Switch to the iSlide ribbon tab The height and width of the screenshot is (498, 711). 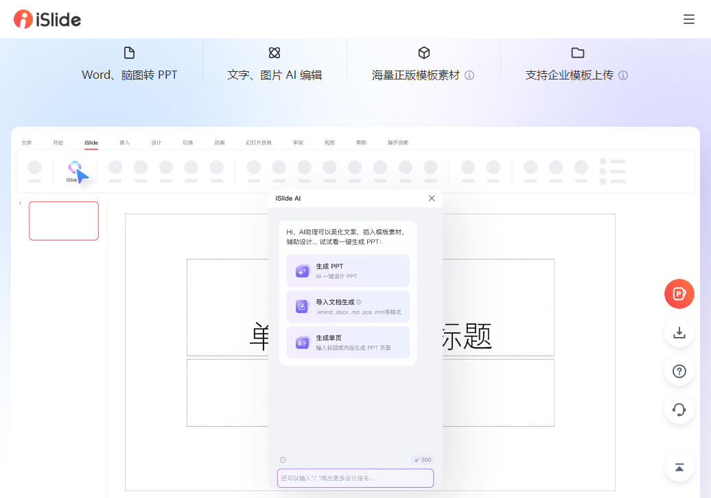[x=91, y=142]
